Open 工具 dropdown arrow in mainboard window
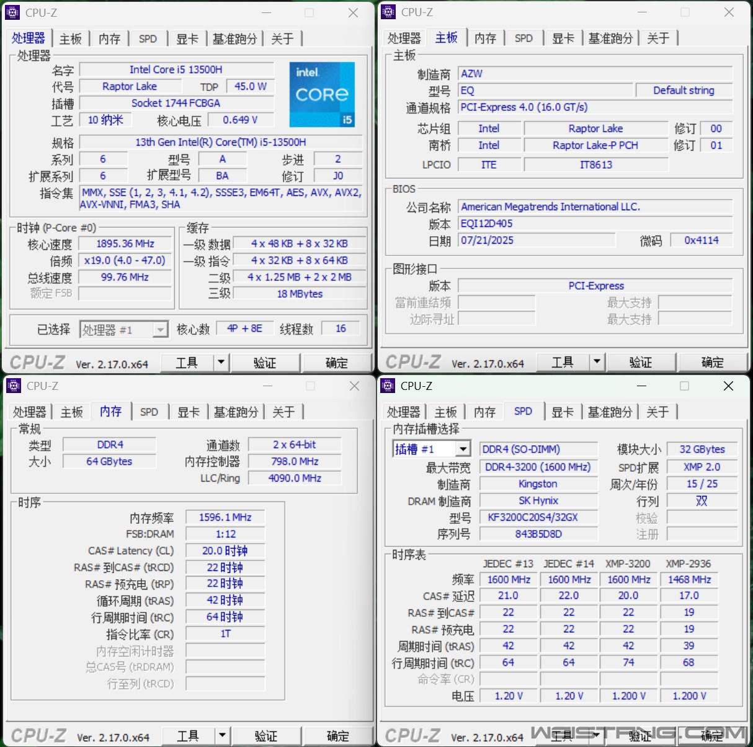The image size is (753, 747). (x=597, y=361)
